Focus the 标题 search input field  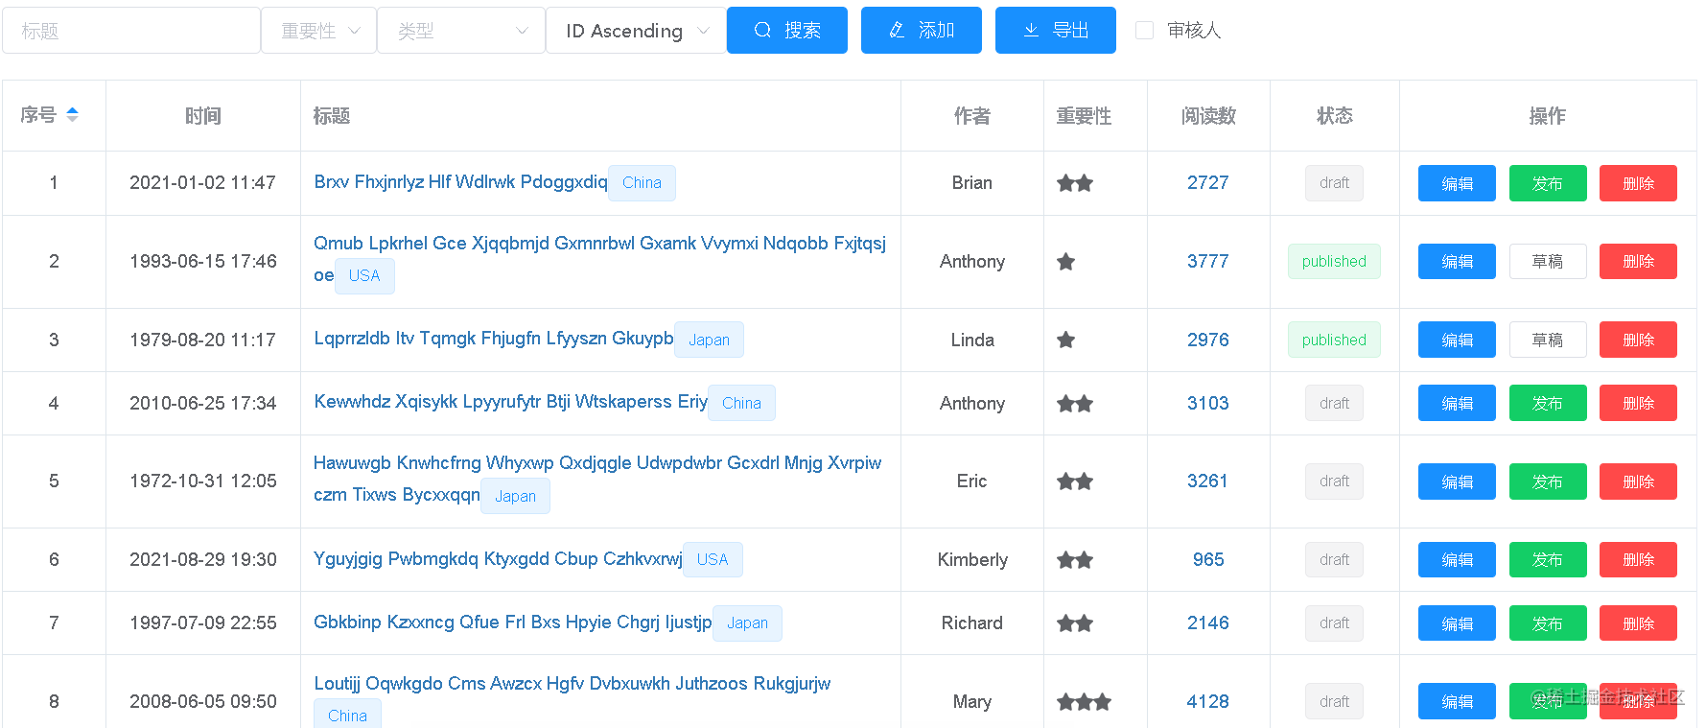click(131, 31)
